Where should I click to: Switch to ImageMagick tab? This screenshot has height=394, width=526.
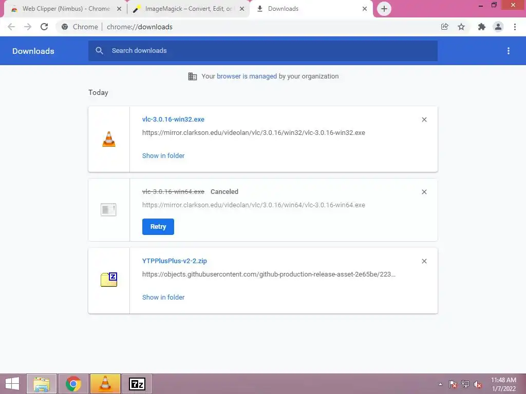(188, 9)
